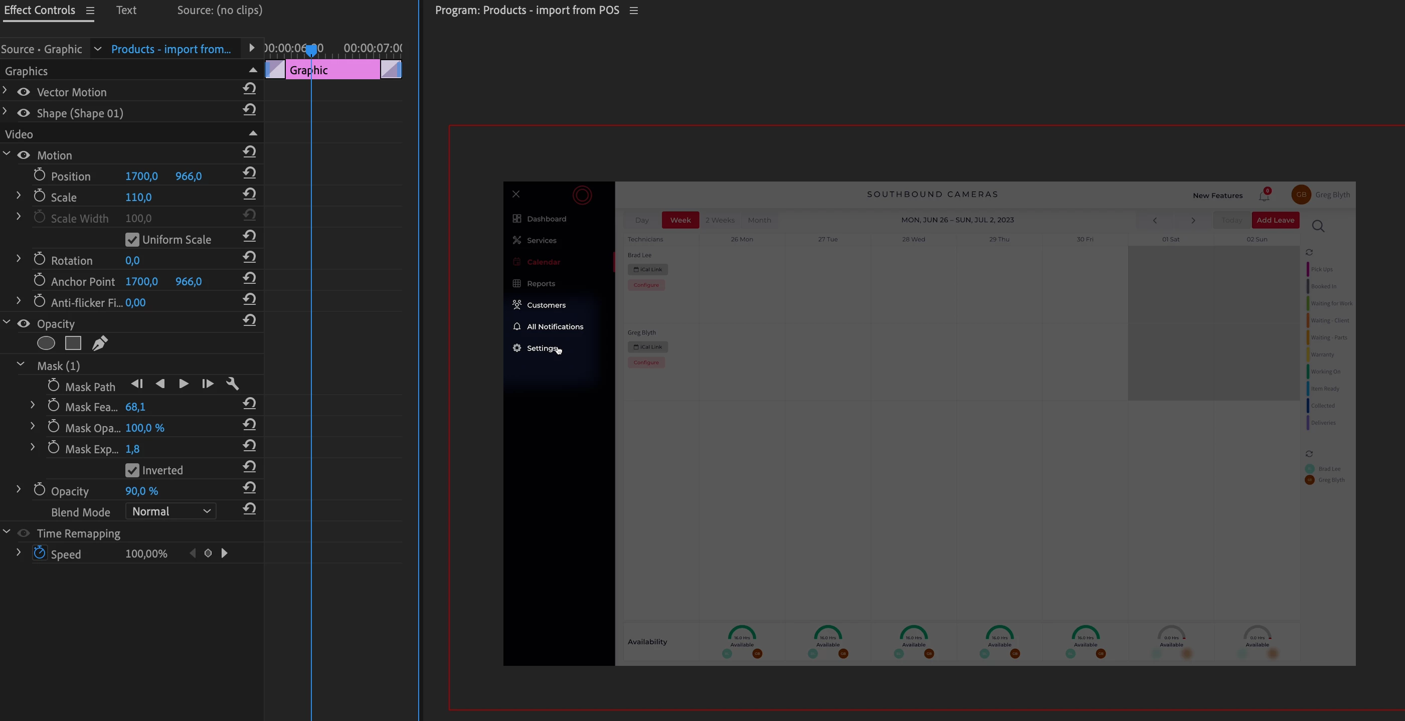Add keyframe for Speed parameter
1405x721 pixels.
208,554
